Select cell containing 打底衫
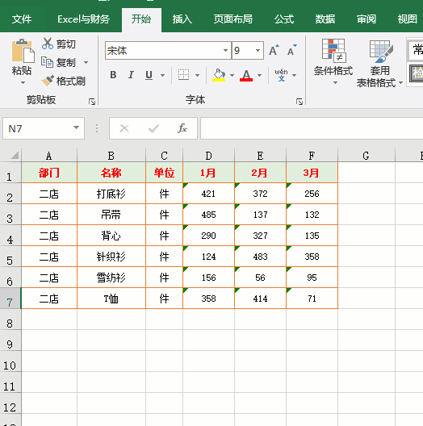Viewport: 423px width, 426px height. [111, 194]
